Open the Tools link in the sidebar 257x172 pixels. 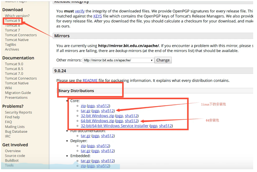[x=9, y=165]
